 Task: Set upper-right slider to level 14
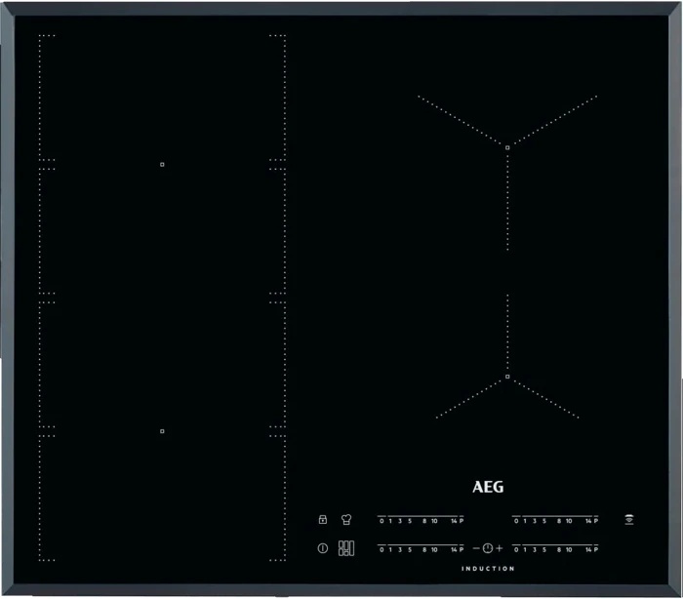pos(586,521)
